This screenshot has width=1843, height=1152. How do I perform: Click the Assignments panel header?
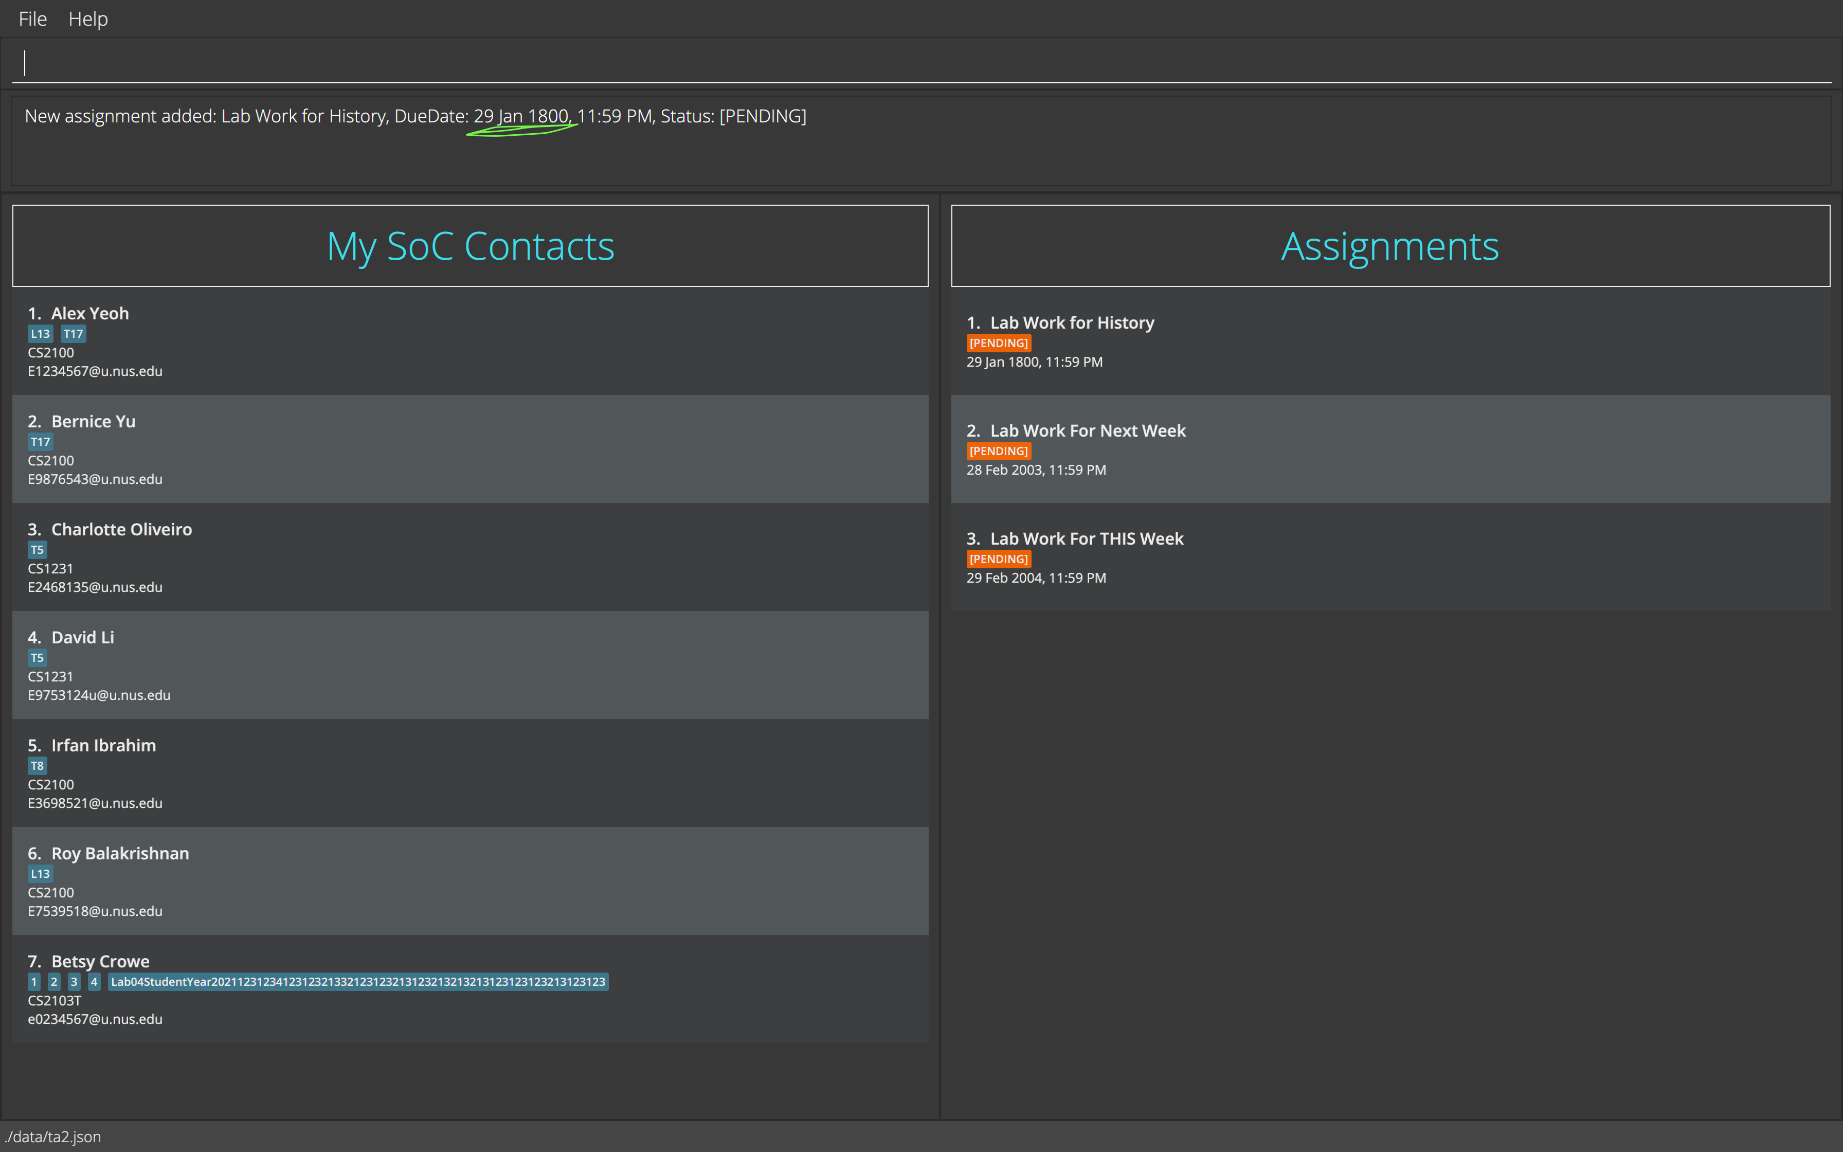point(1389,246)
